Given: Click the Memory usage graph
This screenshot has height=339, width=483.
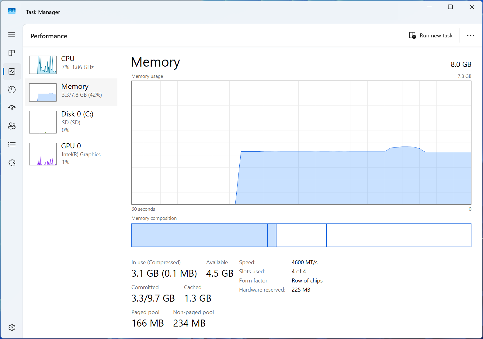Looking at the screenshot, I should [301, 143].
